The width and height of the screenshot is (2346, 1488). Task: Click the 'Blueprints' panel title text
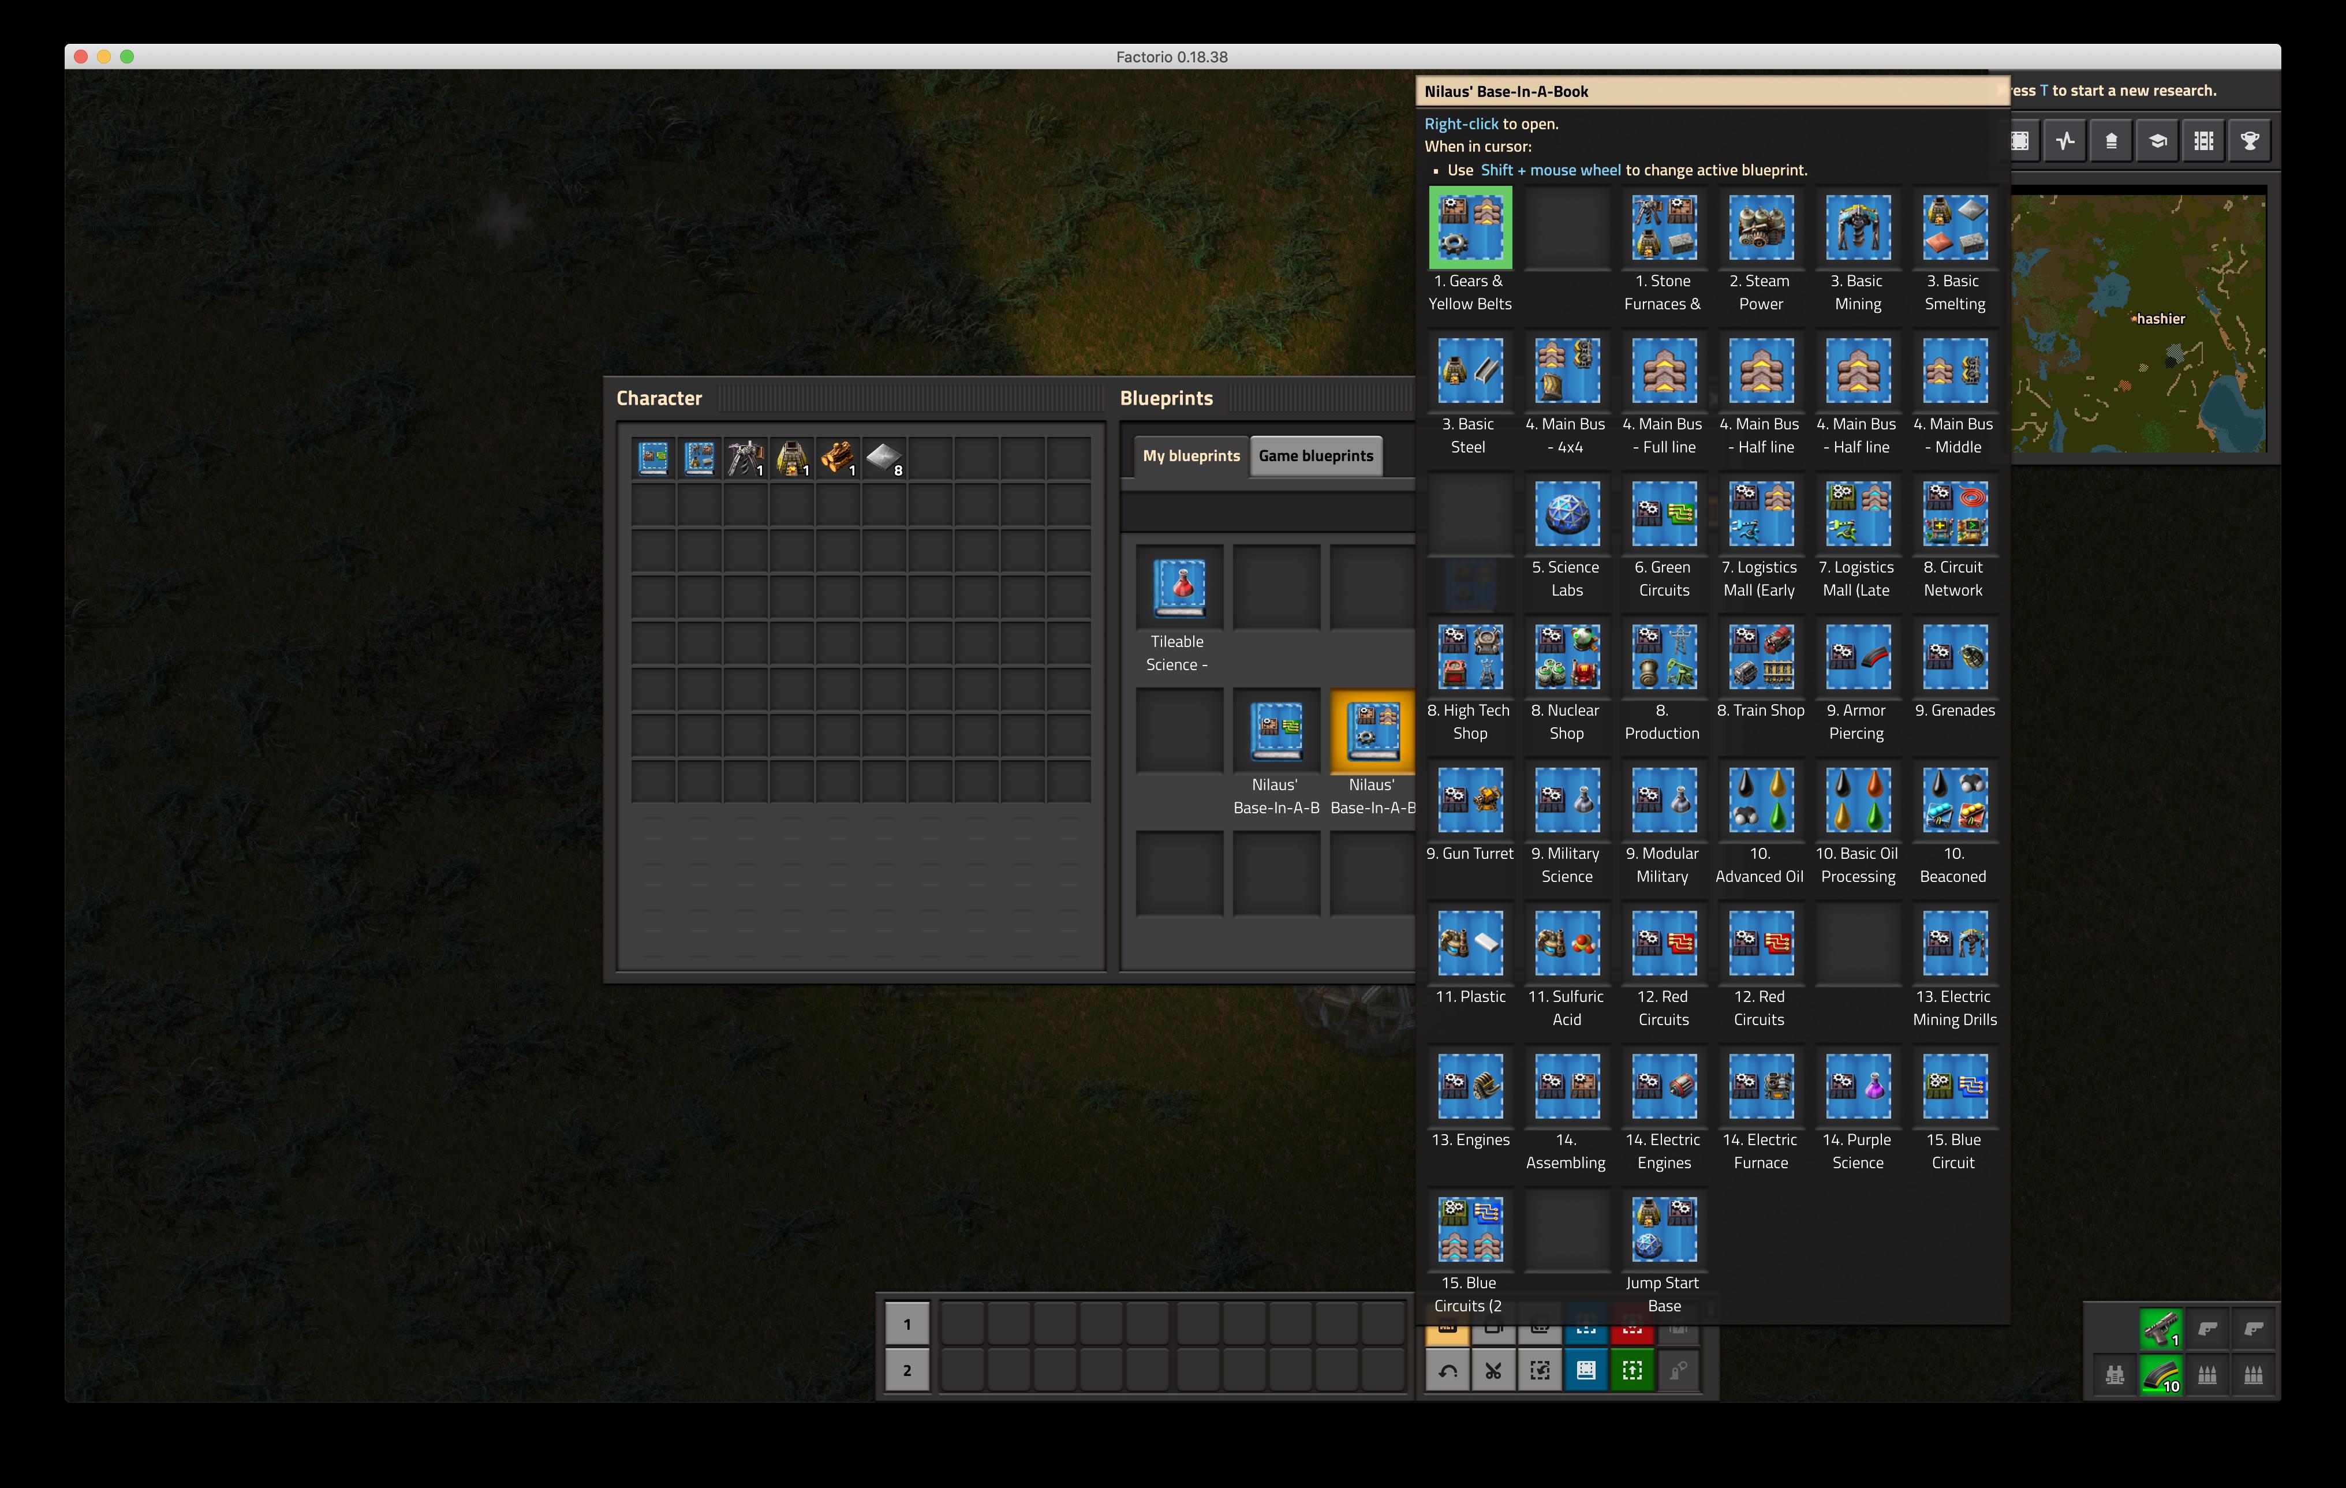[1166, 398]
